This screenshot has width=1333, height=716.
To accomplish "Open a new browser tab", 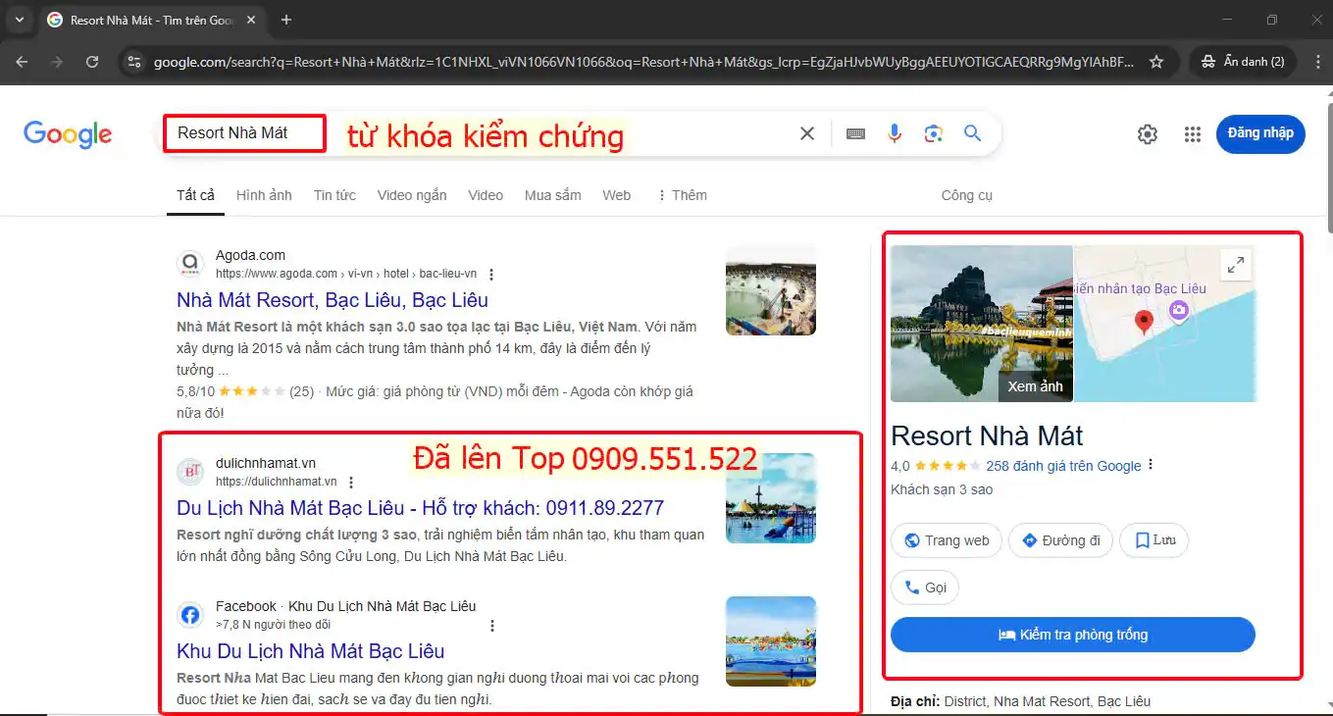I will click(x=286, y=20).
